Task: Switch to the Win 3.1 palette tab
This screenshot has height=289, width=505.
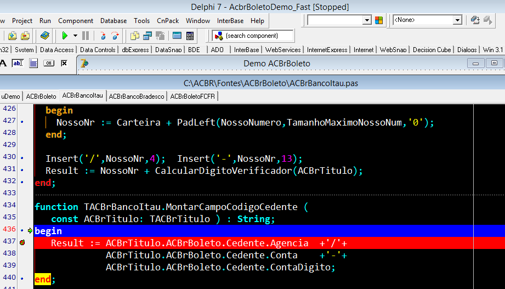Action: [493, 49]
